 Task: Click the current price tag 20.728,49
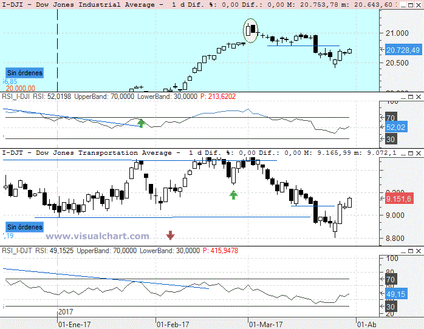403,50
